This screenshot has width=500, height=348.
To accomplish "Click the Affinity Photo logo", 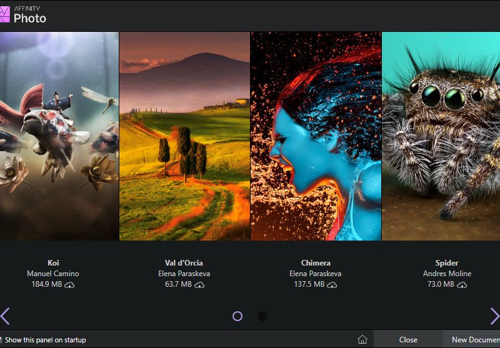I will pos(23,14).
